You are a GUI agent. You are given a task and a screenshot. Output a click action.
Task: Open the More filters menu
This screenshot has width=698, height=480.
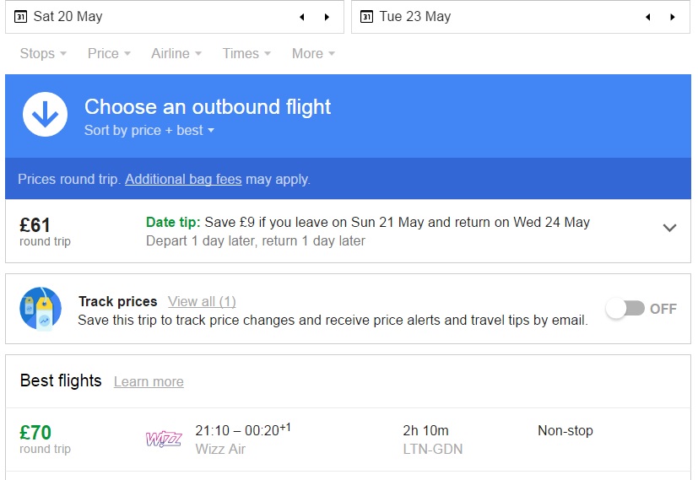[x=313, y=53]
